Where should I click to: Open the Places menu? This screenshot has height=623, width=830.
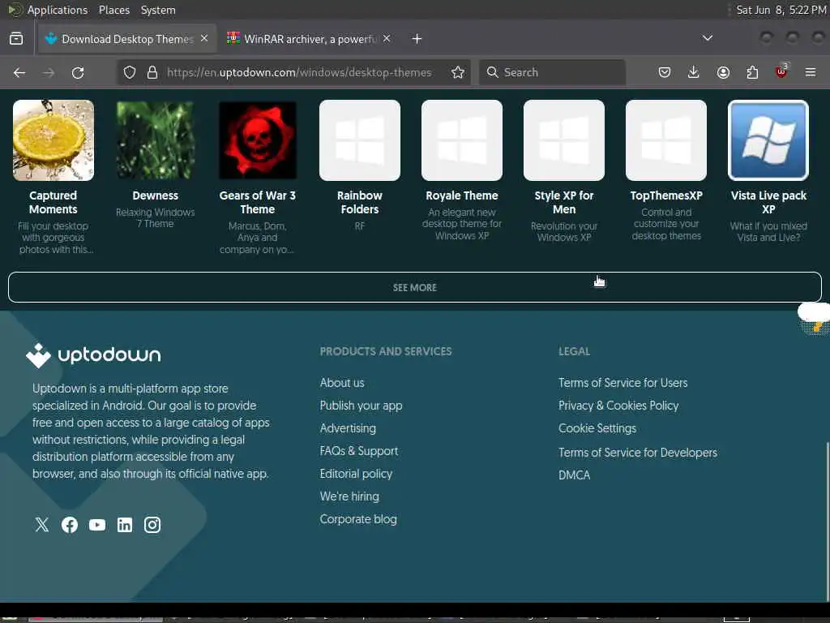click(x=114, y=10)
